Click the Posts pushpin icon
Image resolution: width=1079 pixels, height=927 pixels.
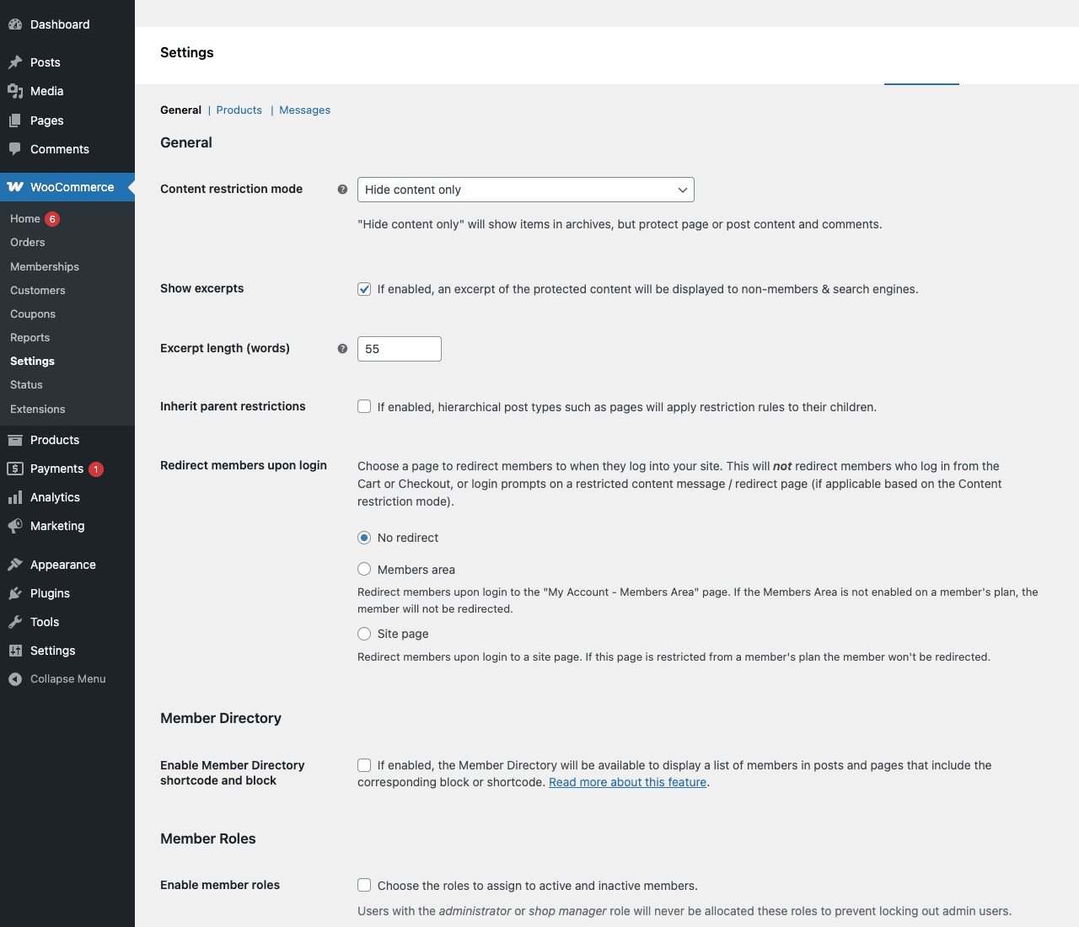pyautogui.click(x=15, y=62)
